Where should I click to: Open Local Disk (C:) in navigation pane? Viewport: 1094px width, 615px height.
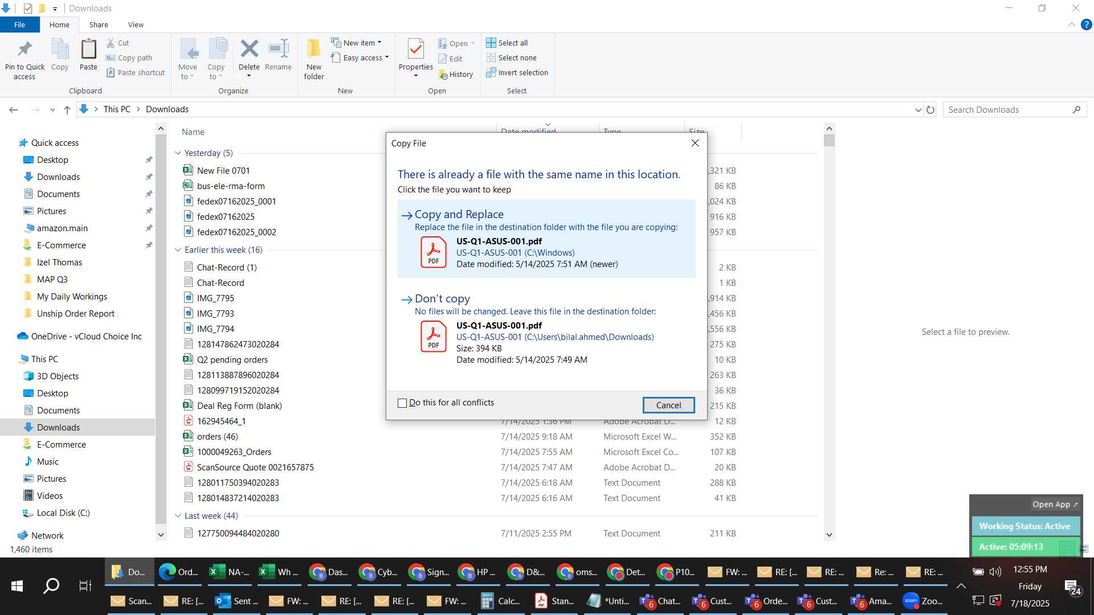(63, 512)
